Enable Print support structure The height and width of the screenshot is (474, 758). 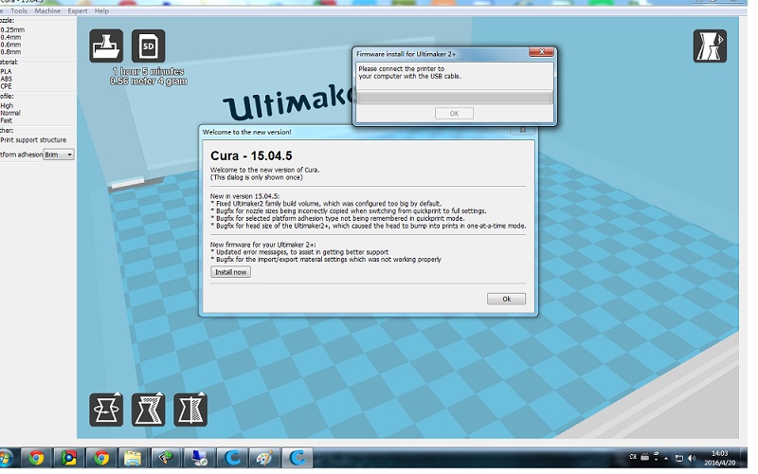tap(33, 139)
